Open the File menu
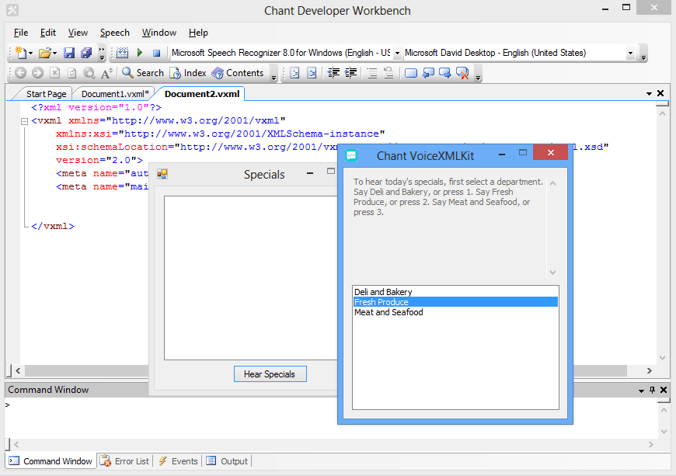 tap(21, 33)
